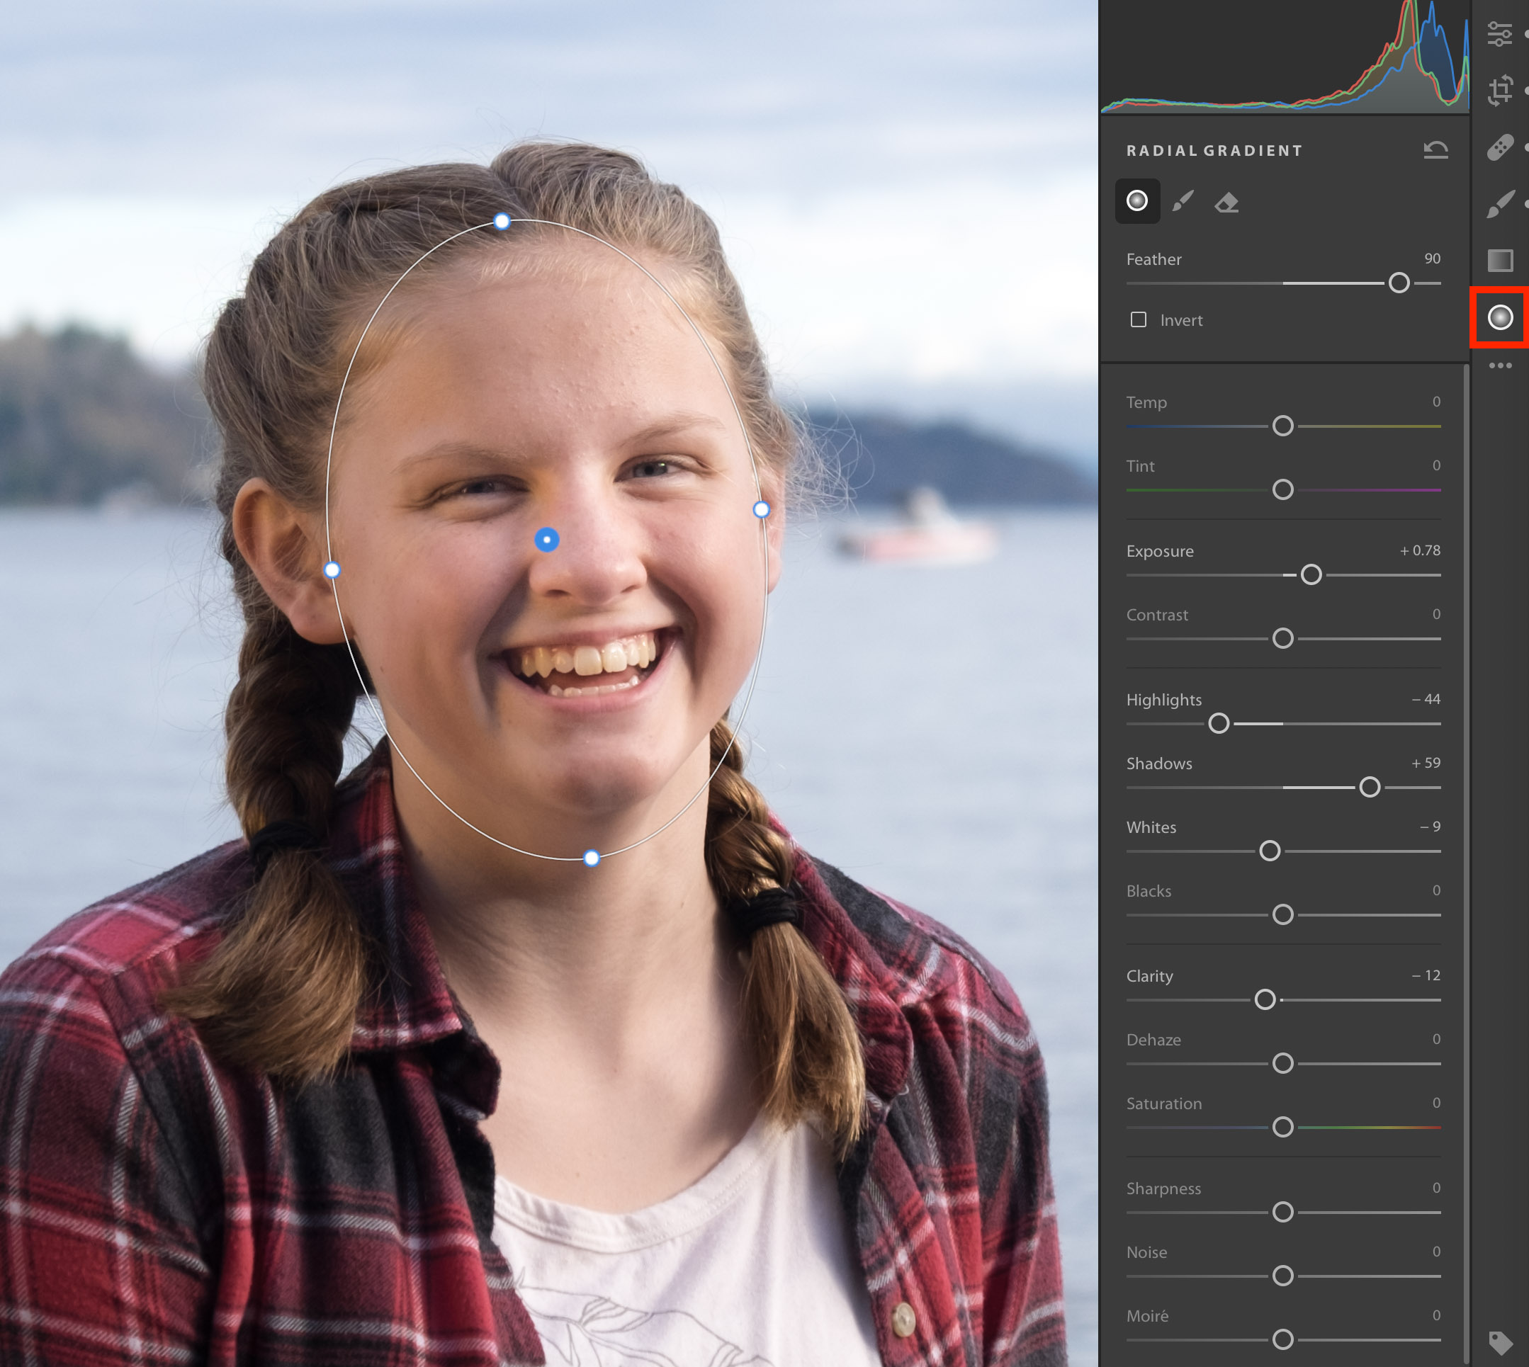Screen dimensions: 1529x1367
Task: Click the Feather value 90
Action: (1432, 259)
